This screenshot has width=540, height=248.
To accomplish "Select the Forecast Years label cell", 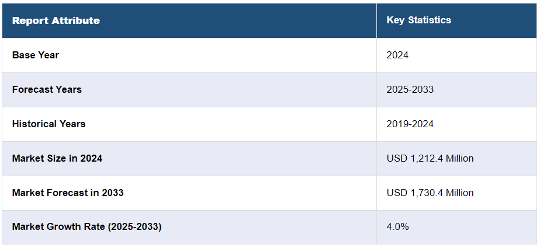I will tap(47, 89).
